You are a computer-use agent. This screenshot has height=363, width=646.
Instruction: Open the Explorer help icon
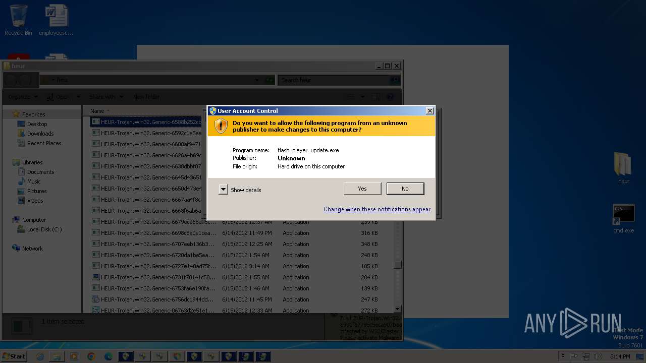click(x=390, y=97)
